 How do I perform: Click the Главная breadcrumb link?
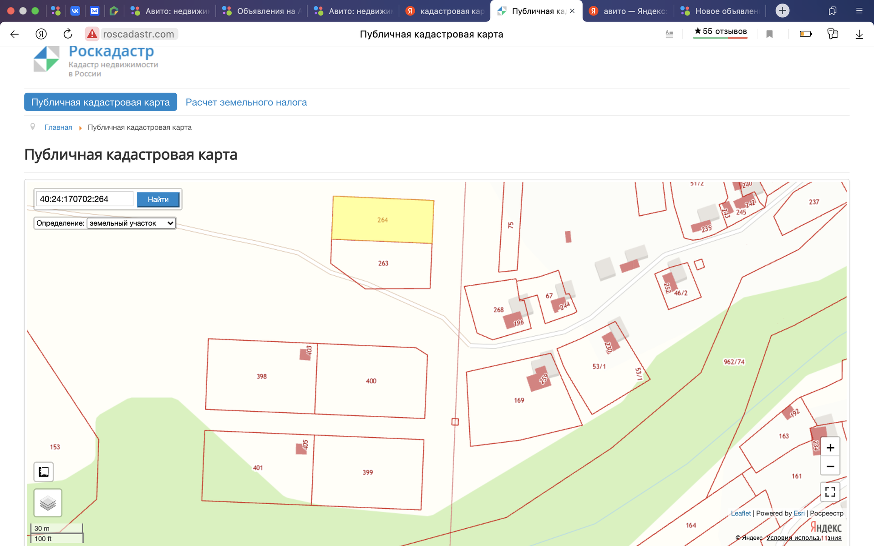coord(58,127)
